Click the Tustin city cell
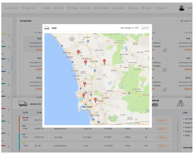194x153 pixels. (86, 146)
